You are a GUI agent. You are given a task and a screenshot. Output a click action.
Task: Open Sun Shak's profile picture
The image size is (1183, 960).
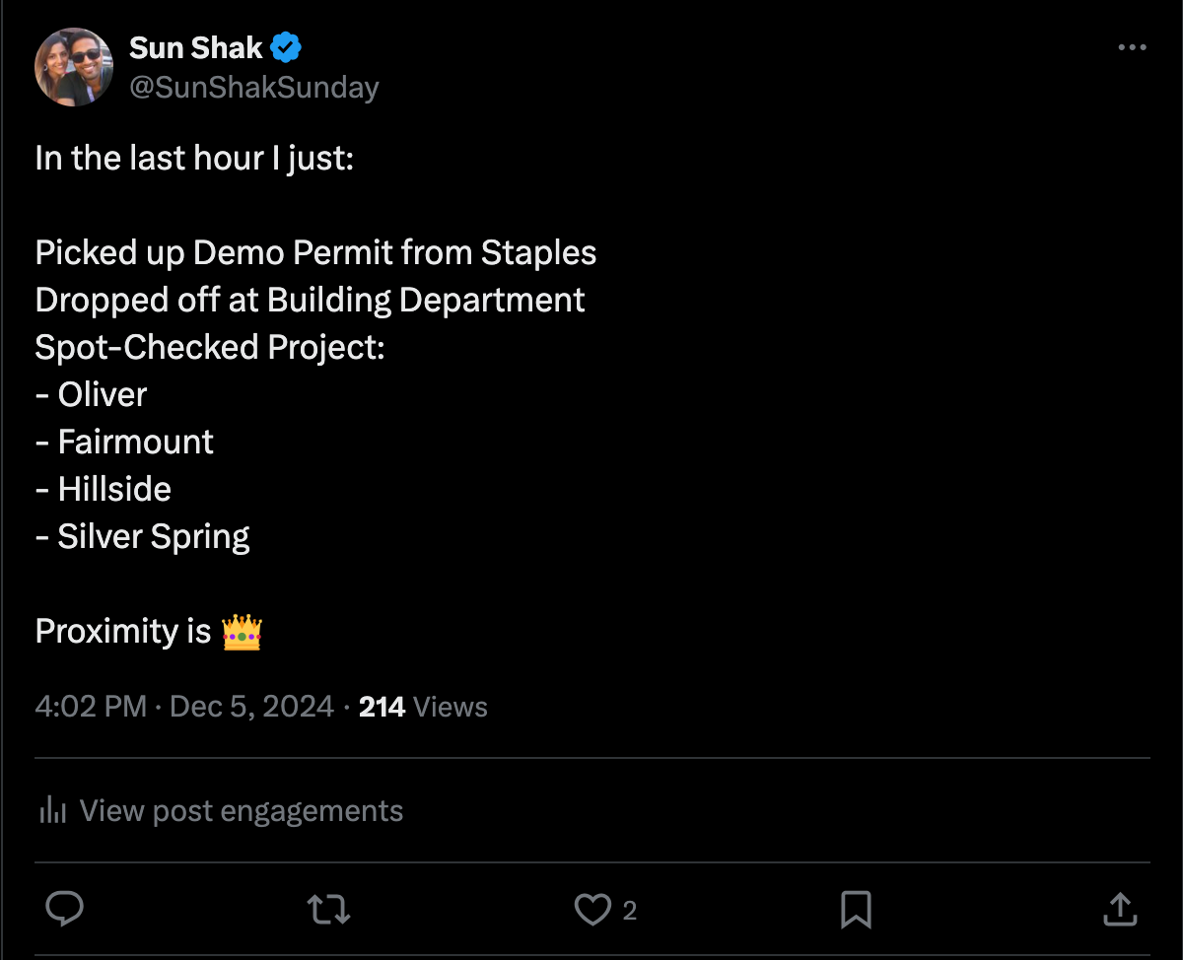(x=74, y=66)
